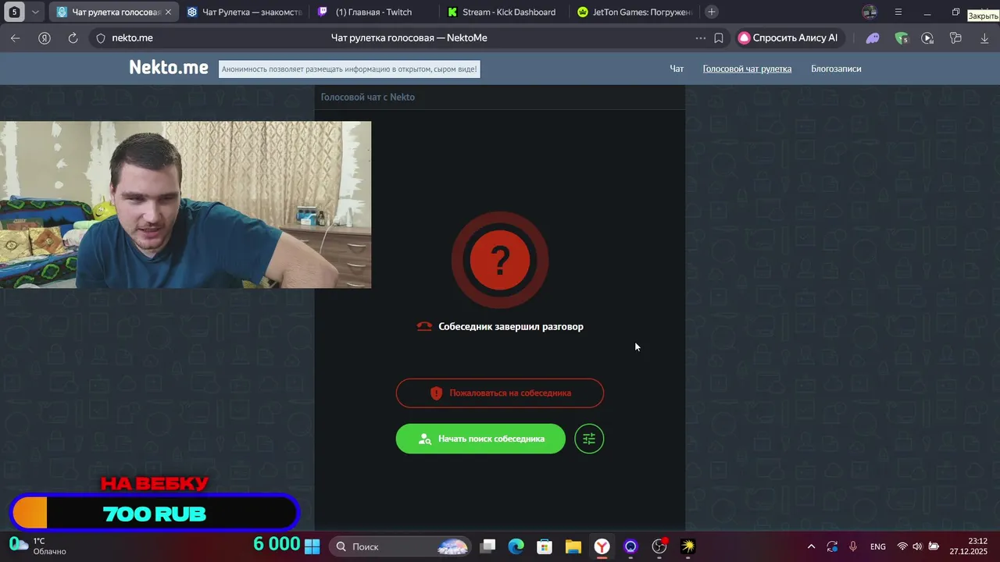Click the site info shield icon
Image resolution: width=1000 pixels, height=562 pixels.
101,37
